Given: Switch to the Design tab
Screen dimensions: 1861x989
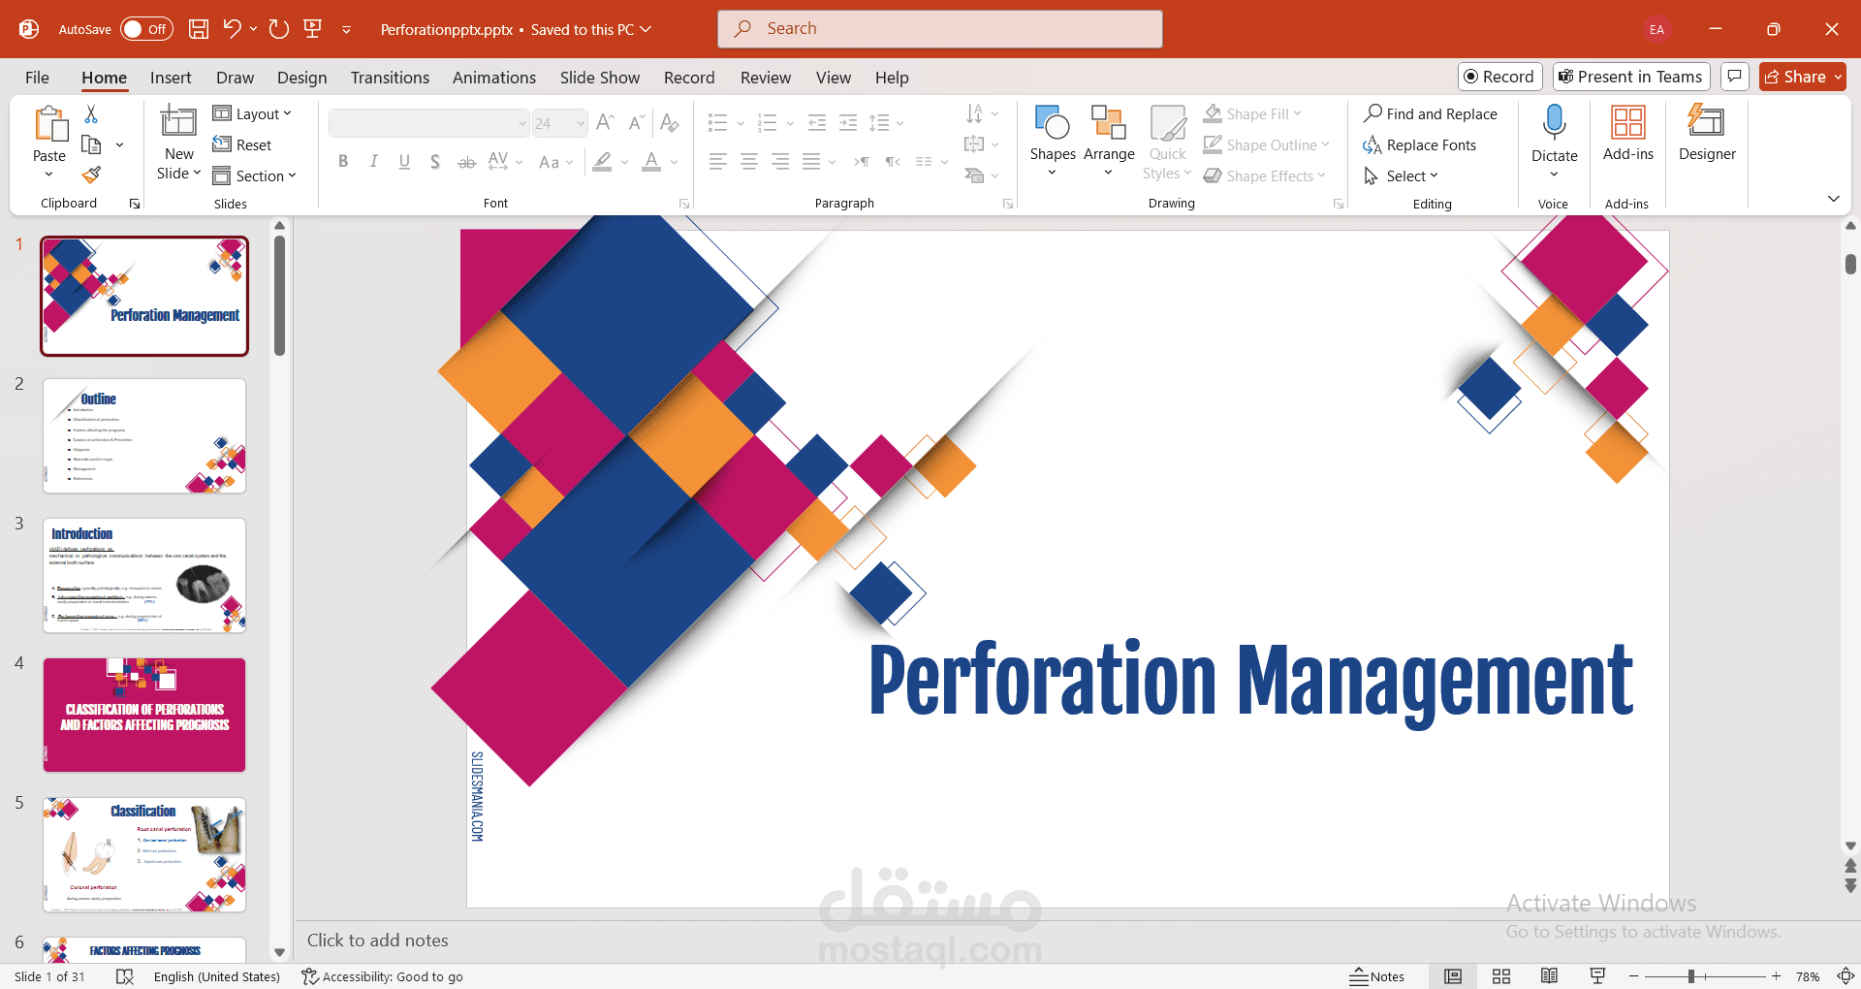Looking at the screenshot, I should [x=301, y=78].
